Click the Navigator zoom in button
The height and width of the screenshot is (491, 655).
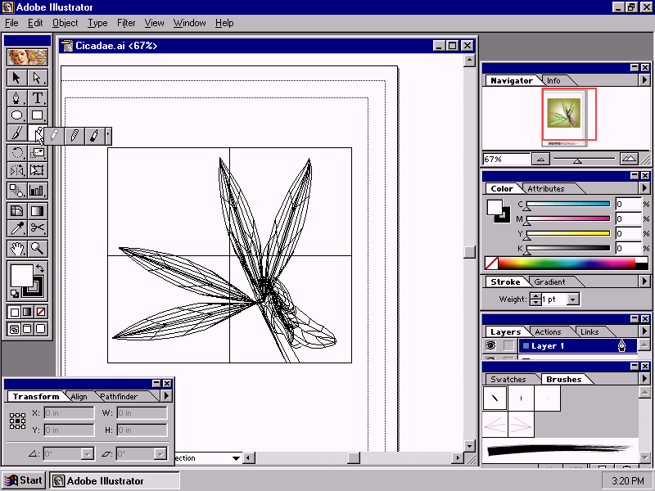629,159
